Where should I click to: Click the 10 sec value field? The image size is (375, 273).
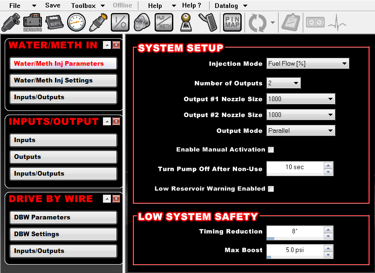coord(295,167)
